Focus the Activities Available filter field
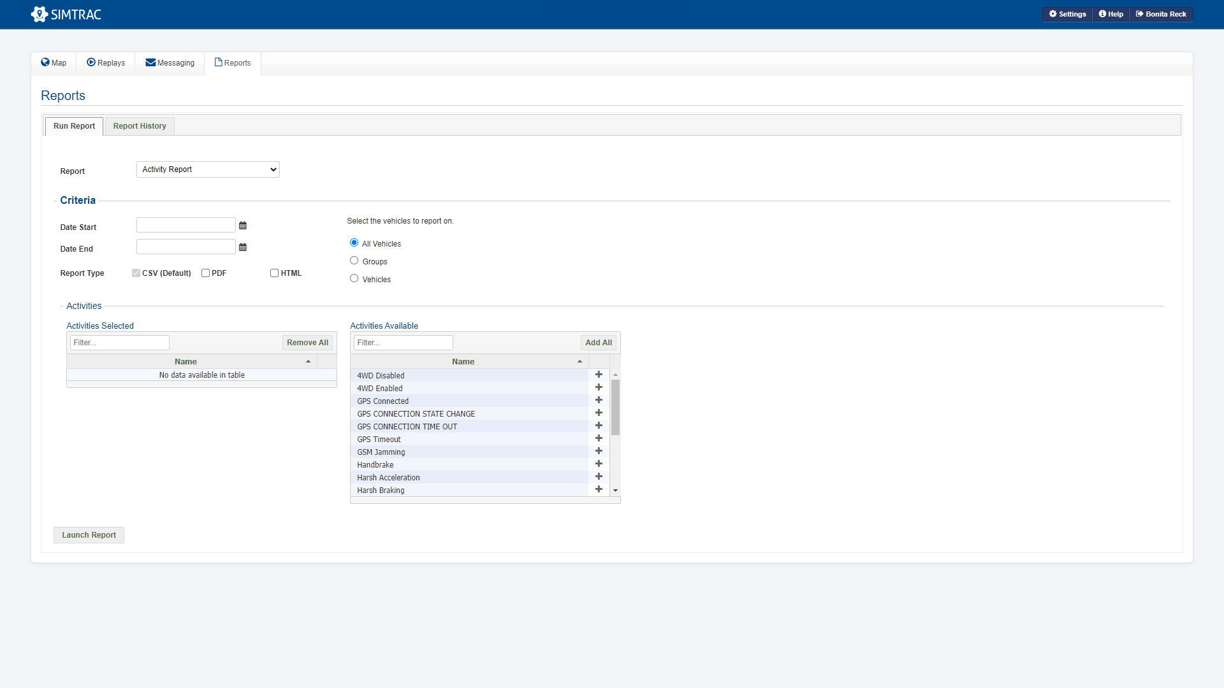The width and height of the screenshot is (1224, 688). click(x=404, y=343)
